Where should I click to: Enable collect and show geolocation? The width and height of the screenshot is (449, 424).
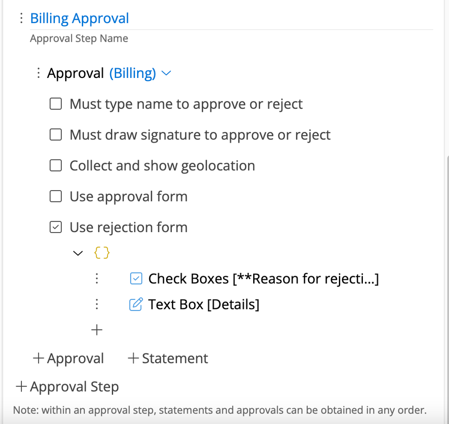click(55, 165)
